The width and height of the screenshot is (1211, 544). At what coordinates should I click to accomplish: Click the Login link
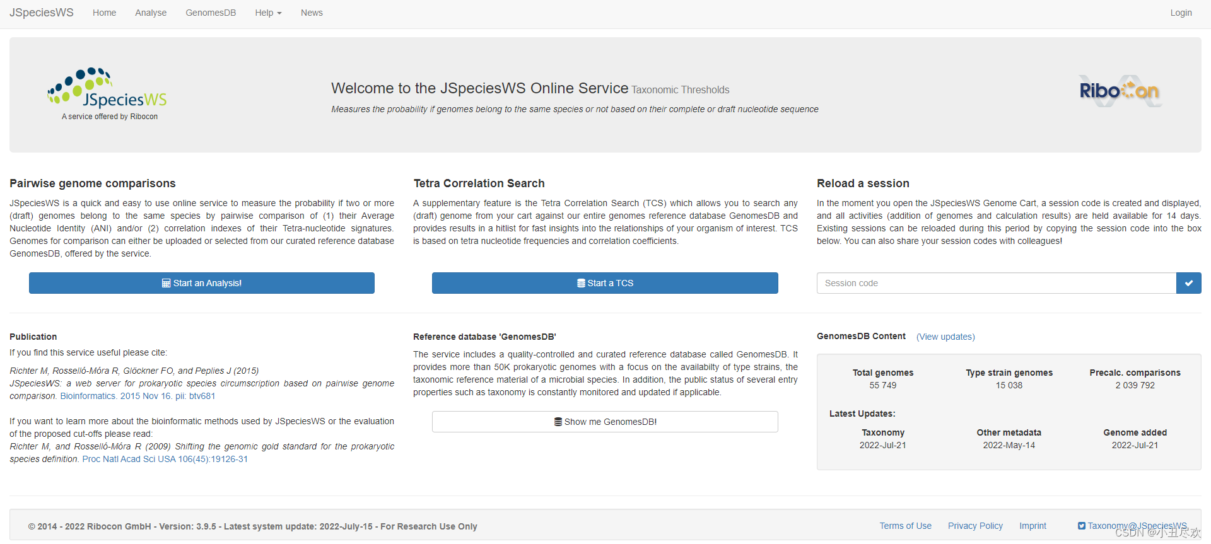tap(1181, 13)
